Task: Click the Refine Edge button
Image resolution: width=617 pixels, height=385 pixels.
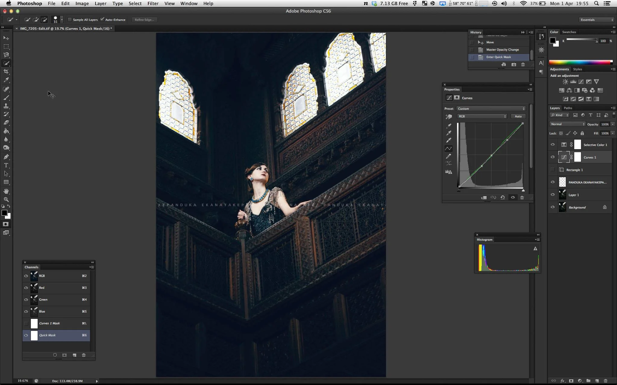Action: (144, 20)
